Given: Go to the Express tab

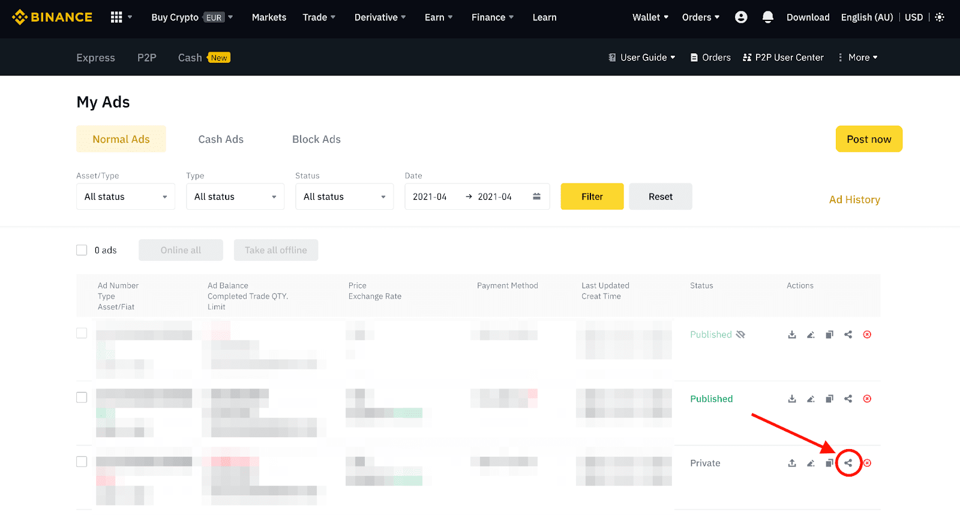Looking at the screenshot, I should [95, 58].
